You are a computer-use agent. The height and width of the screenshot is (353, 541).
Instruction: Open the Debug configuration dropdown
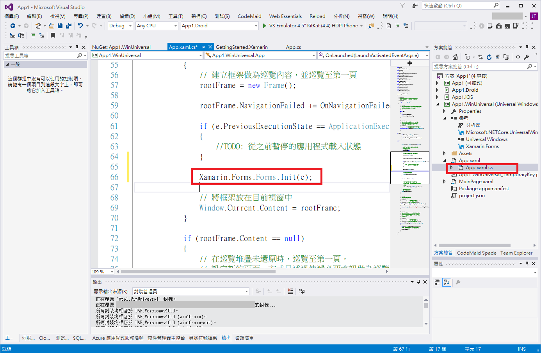point(121,26)
